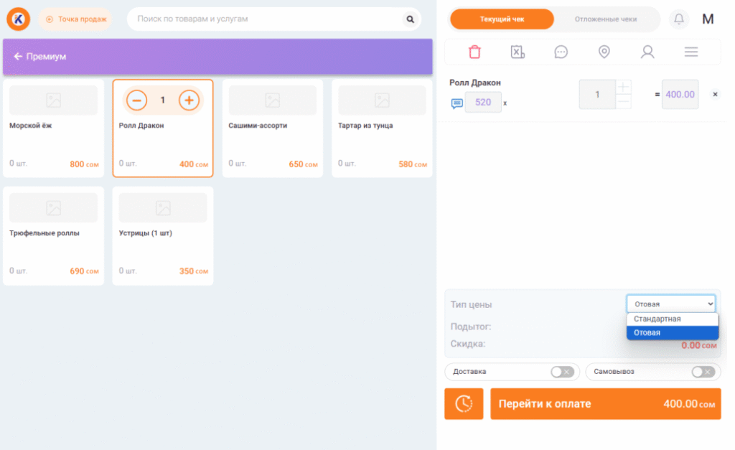Go back from Премиум category
The height and width of the screenshot is (450, 735).
(19, 57)
